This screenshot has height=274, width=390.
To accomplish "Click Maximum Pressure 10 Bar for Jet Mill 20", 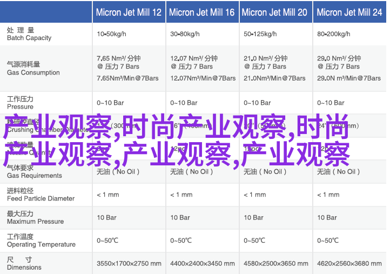I will (x=253, y=217).
